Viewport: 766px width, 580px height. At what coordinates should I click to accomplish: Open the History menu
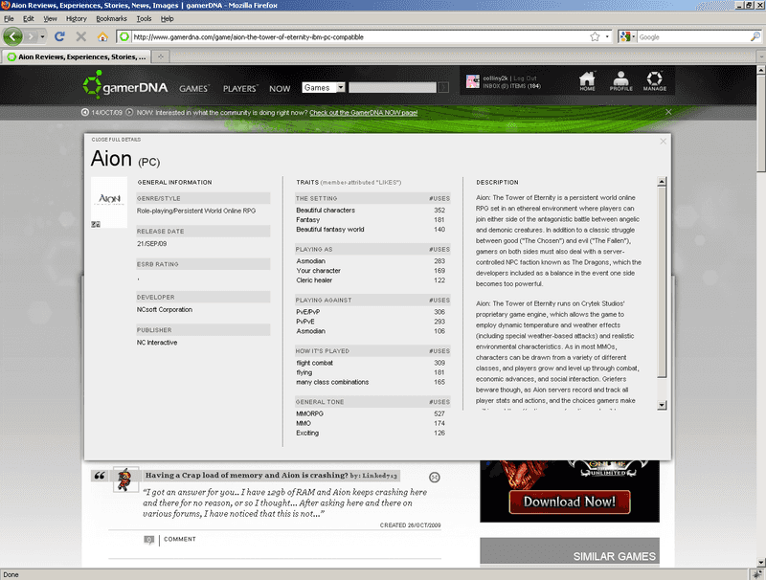click(x=77, y=18)
